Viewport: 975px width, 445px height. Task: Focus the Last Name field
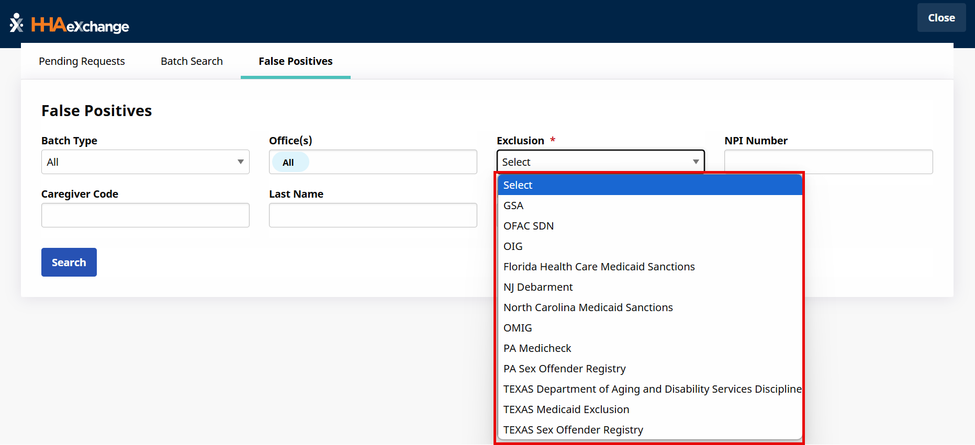(373, 215)
